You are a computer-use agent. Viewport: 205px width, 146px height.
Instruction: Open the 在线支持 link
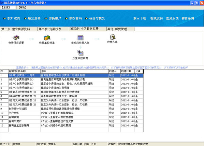point(157,18)
